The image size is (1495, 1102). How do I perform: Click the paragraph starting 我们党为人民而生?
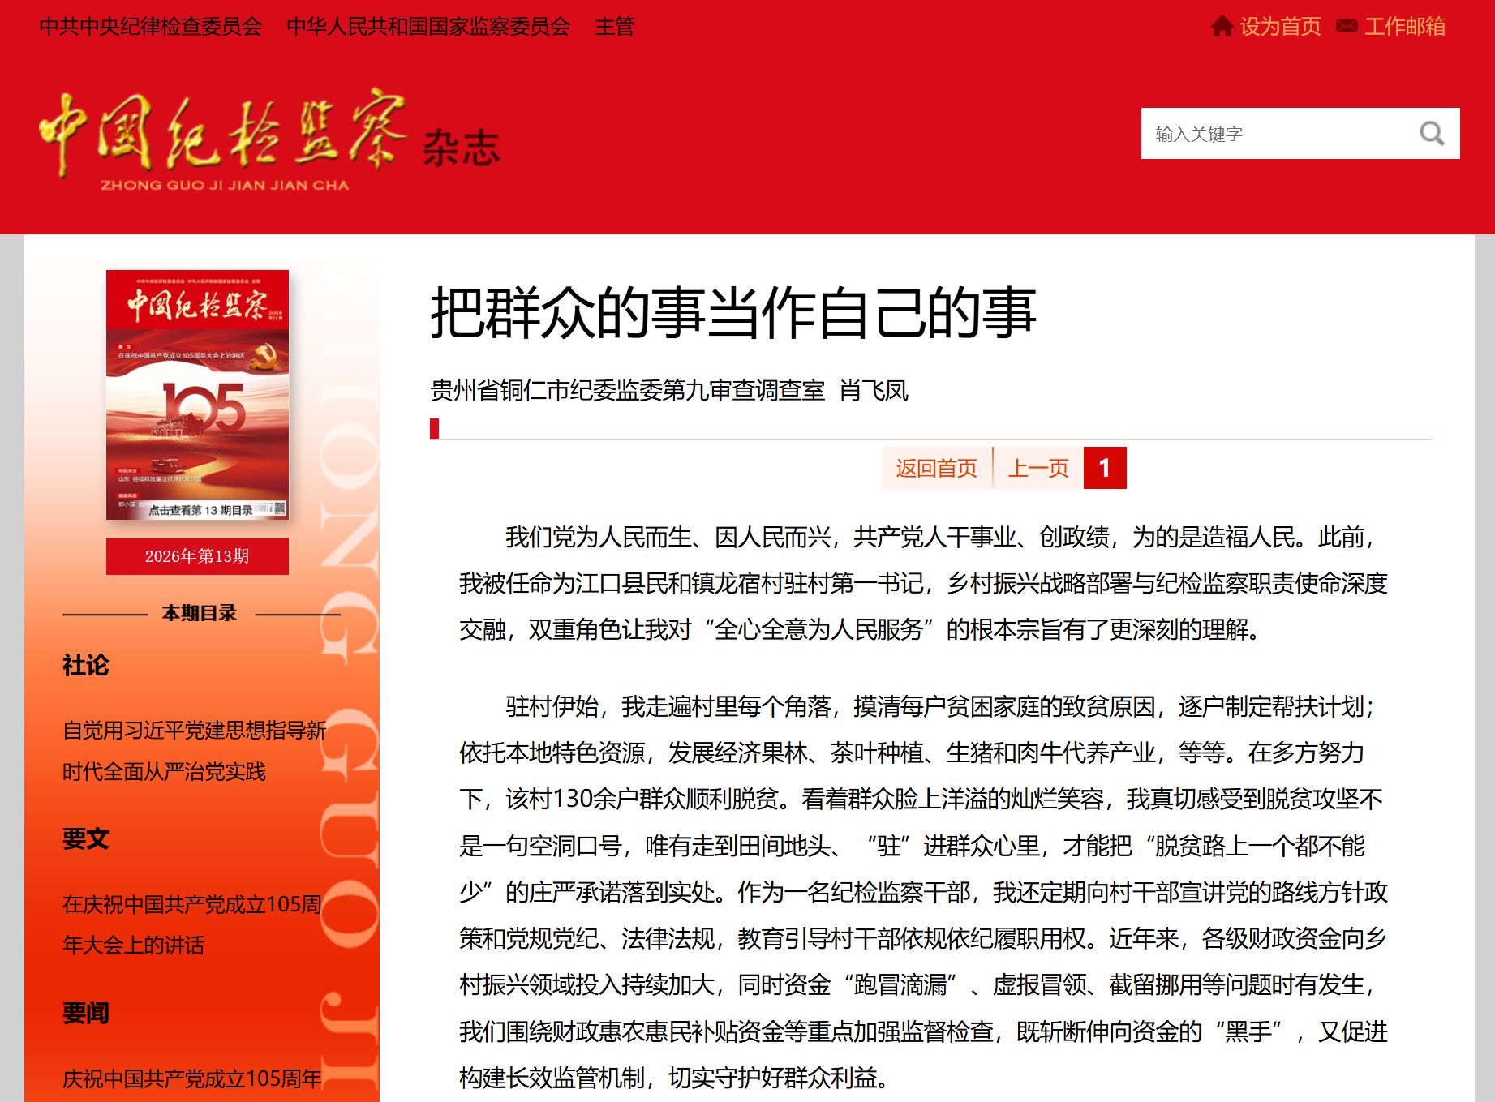coord(923,583)
